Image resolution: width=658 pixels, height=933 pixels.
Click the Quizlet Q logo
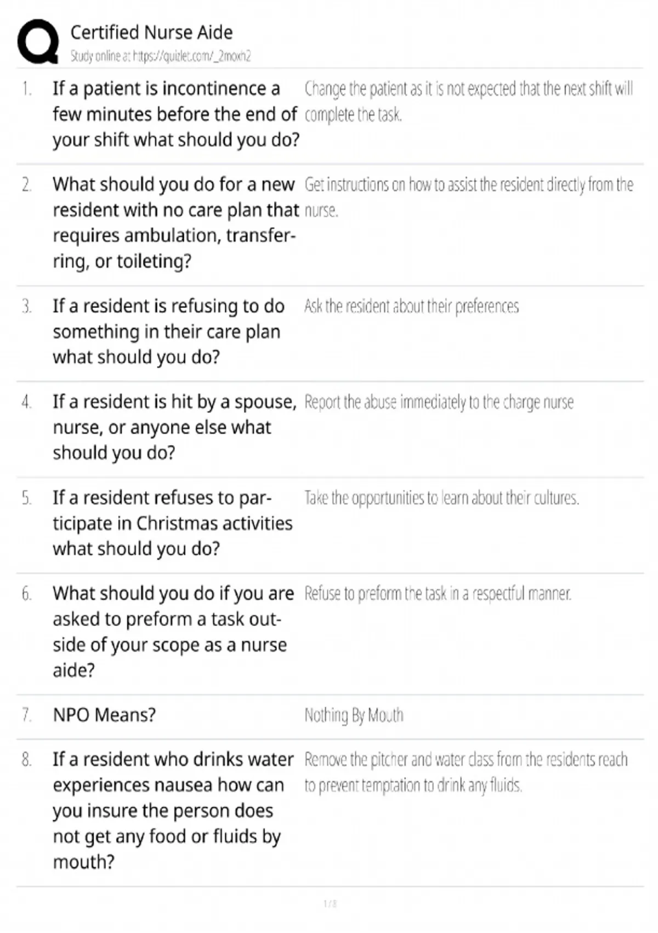click(38, 42)
